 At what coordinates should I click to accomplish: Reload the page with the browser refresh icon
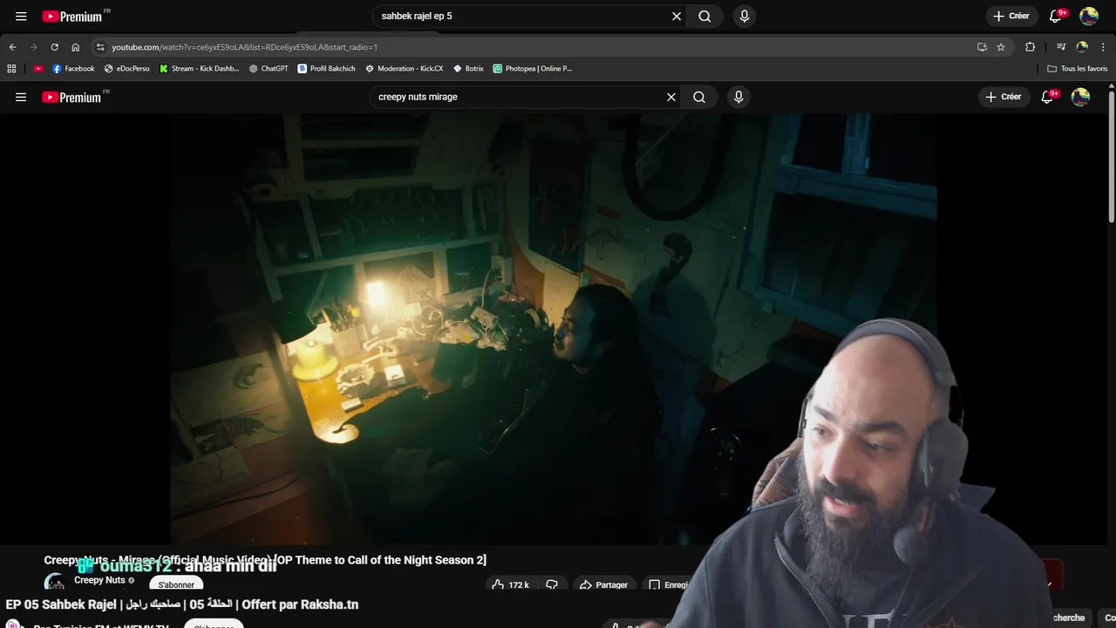pos(54,47)
